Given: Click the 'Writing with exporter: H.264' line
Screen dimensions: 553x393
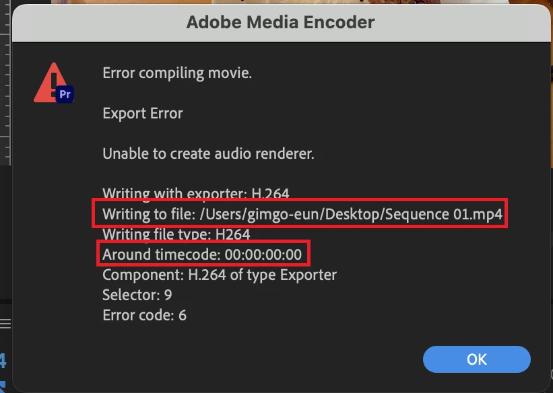Looking at the screenshot, I should coord(196,194).
